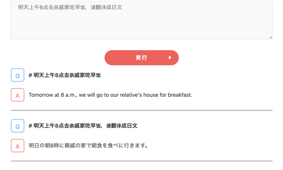
Task: Focus the prompt text input area
Action: pos(141,20)
